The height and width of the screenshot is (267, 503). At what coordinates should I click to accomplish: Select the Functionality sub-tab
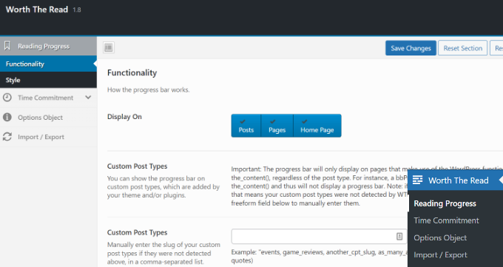coord(48,64)
